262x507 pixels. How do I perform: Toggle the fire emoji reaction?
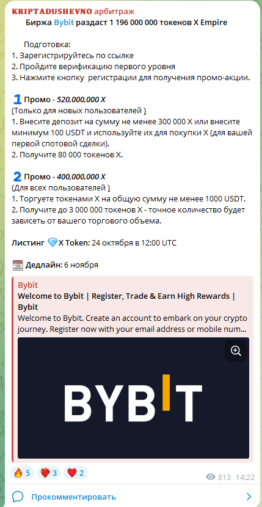pyautogui.click(x=22, y=473)
